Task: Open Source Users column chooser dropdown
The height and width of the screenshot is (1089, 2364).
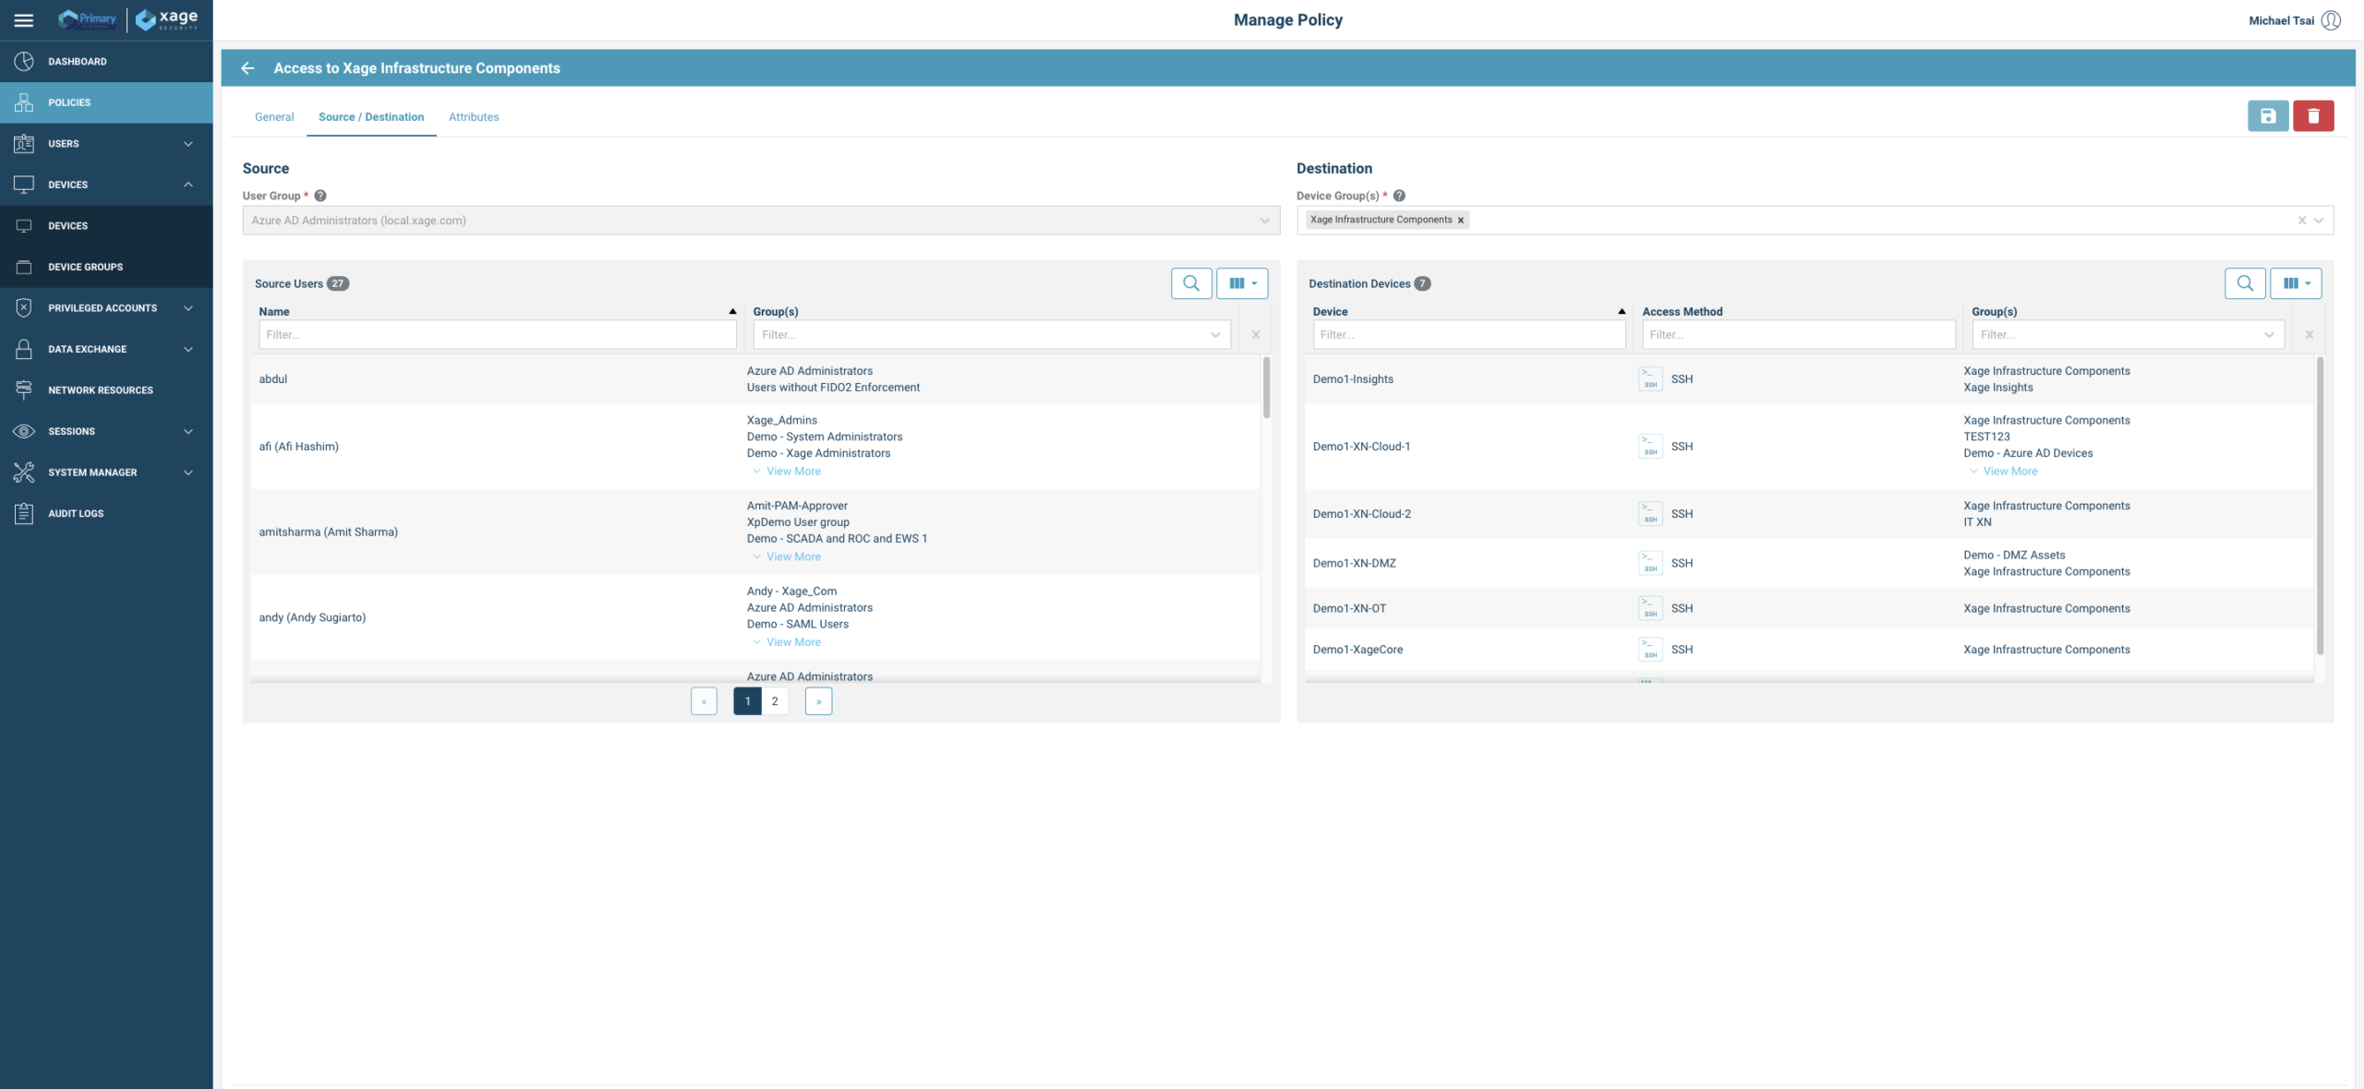Action: click(x=1242, y=283)
